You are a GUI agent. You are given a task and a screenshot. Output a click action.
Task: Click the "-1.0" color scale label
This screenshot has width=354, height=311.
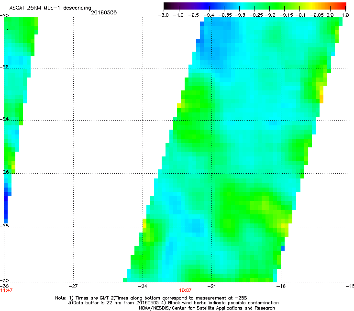[x=178, y=15]
